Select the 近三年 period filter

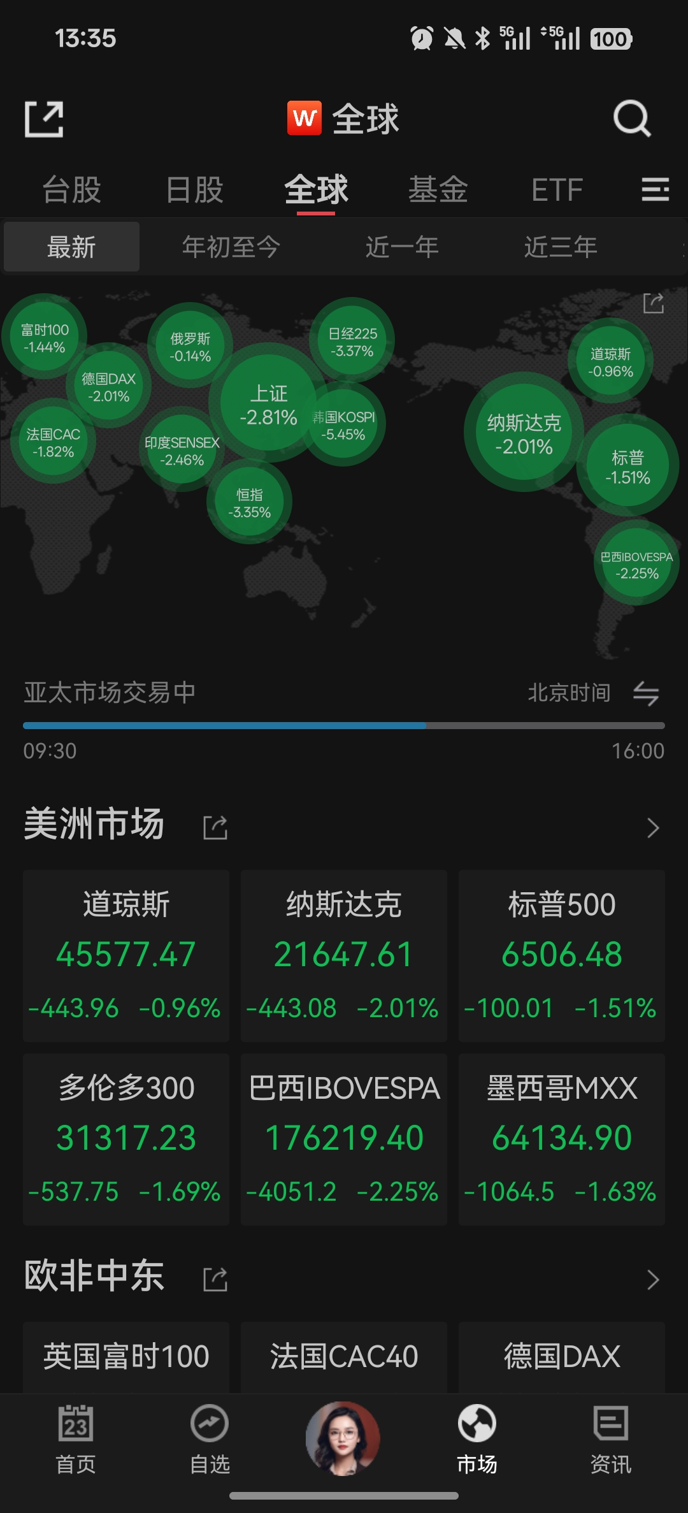tap(561, 247)
